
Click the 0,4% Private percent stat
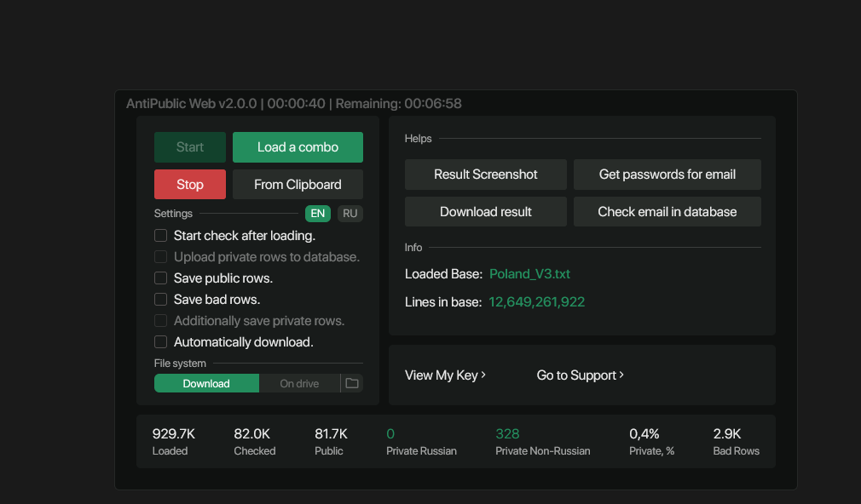click(652, 442)
